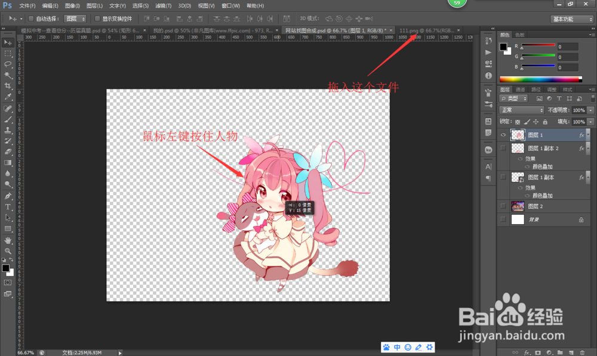The height and width of the screenshot is (356, 597).
Task: Select the Horizontal Type tool
Action: tap(8, 207)
